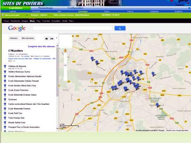This screenshot has width=191, height=143.
Task: Select YouTube in the Google bar
Action: (x=46, y=21)
